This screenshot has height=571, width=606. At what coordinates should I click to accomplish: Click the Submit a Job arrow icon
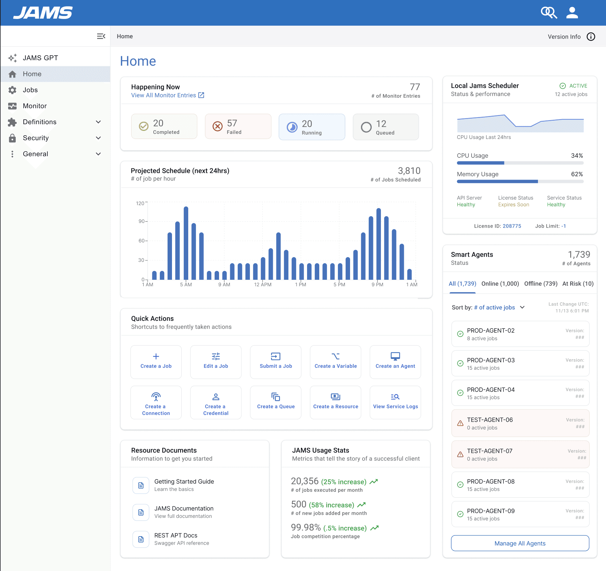click(x=276, y=356)
